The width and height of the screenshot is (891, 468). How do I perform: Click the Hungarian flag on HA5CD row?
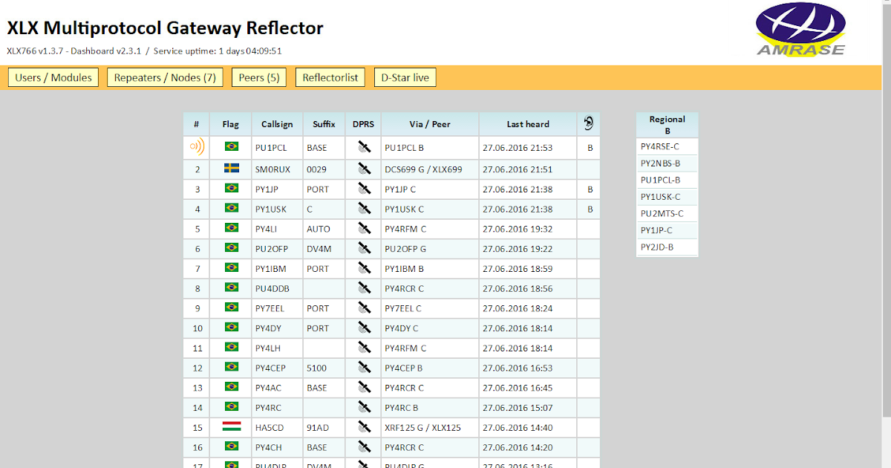231,427
